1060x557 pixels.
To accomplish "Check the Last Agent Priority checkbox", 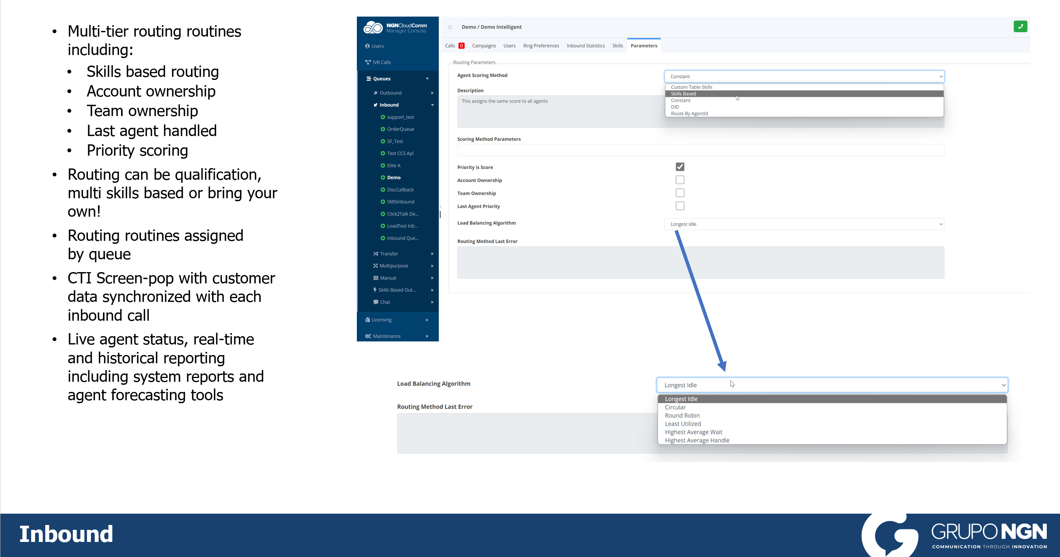I will [680, 206].
